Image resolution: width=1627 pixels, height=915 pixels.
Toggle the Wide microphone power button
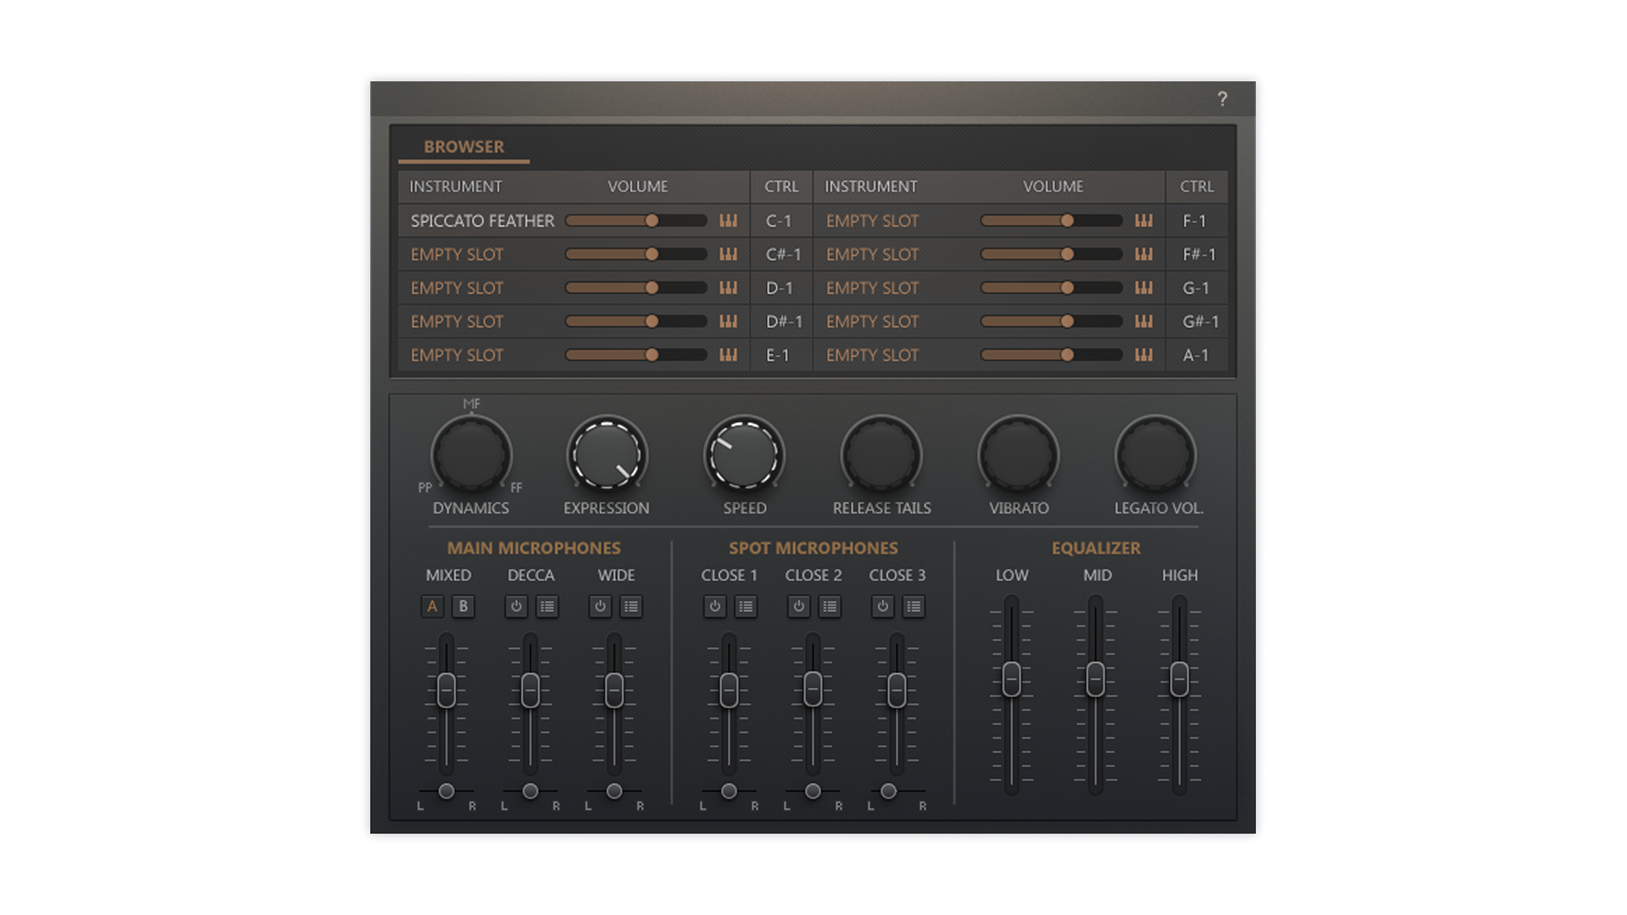coord(600,607)
